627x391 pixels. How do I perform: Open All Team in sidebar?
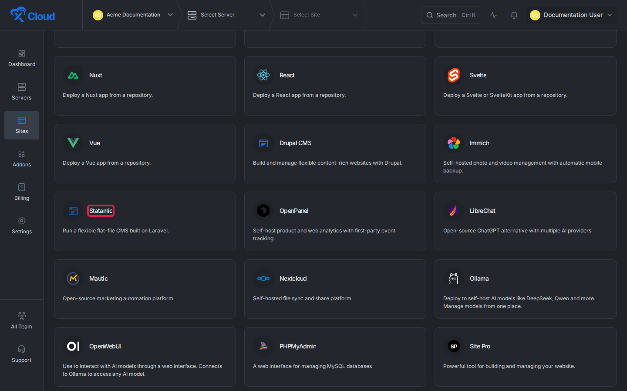pos(22,321)
